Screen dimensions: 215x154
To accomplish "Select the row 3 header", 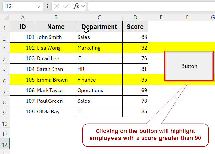I will tap(5, 48).
